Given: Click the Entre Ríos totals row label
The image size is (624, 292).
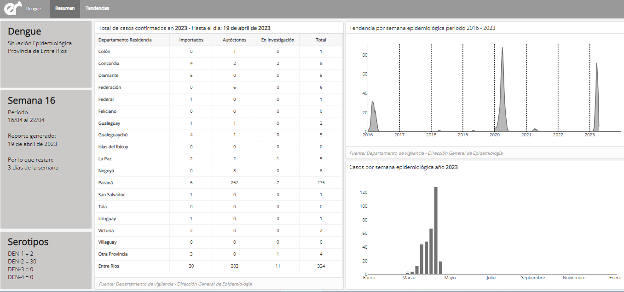Looking at the screenshot, I should (109, 266).
